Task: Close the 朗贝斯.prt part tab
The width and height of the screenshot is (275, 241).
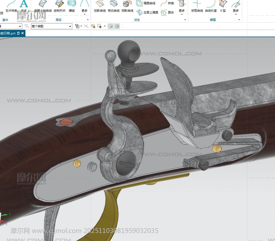Action: pyautogui.click(x=22, y=33)
